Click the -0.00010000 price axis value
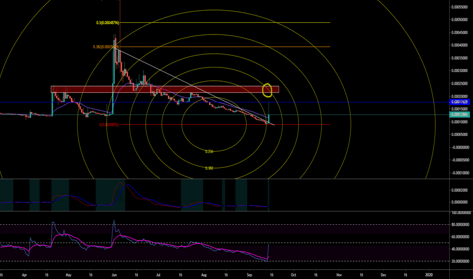The width and height of the screenshot is (473, 279). click(460, 173)
